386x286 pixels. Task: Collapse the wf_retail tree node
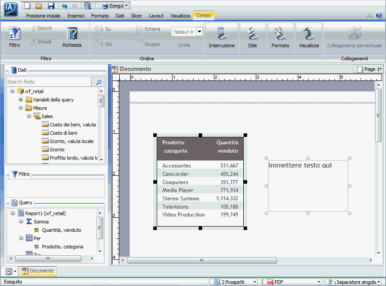click(x=12, y=91)
